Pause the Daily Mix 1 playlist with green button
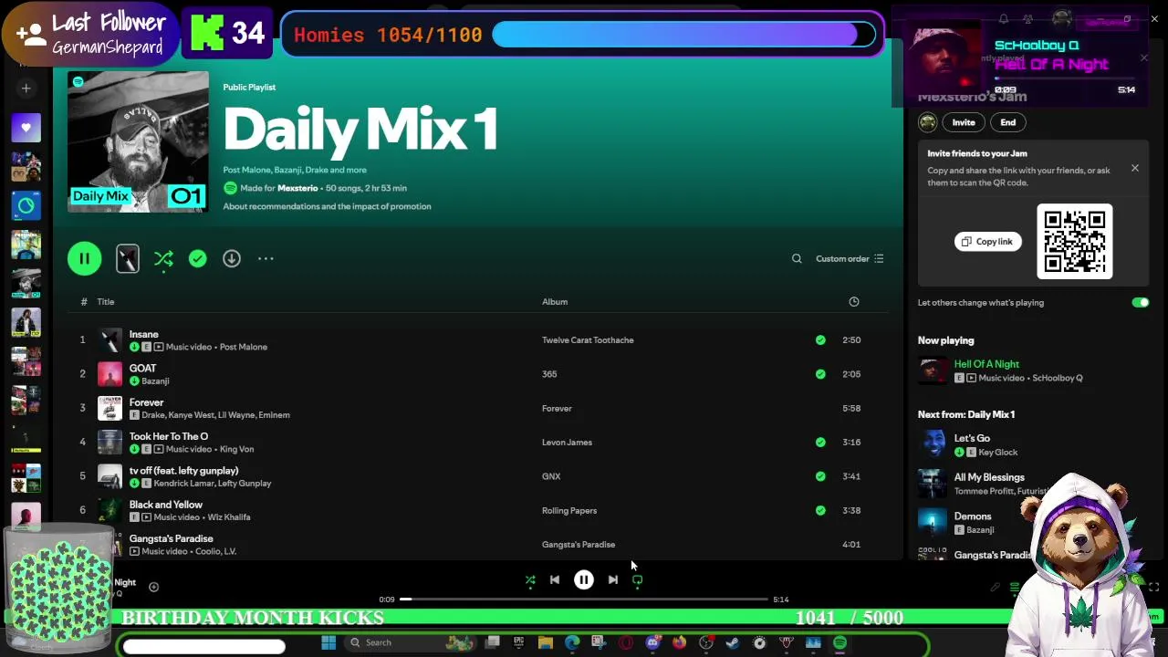Viewport: 1168px width, 657px height. 84,259
